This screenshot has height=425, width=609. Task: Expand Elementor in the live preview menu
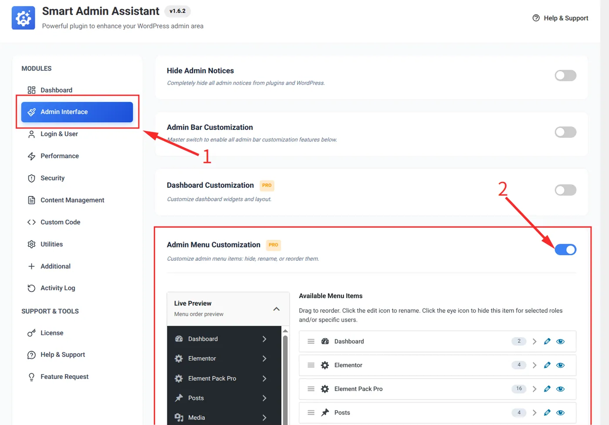tap(264, 359)
